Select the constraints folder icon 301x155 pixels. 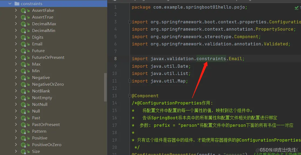click(17, 3)
